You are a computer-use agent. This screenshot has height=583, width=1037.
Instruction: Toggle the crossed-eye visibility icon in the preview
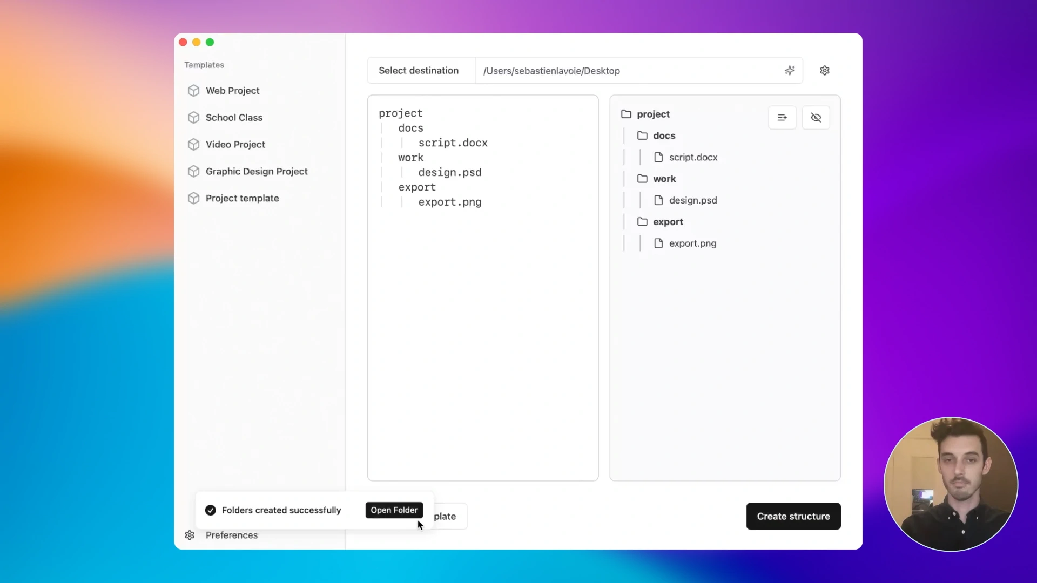point(816,118)
